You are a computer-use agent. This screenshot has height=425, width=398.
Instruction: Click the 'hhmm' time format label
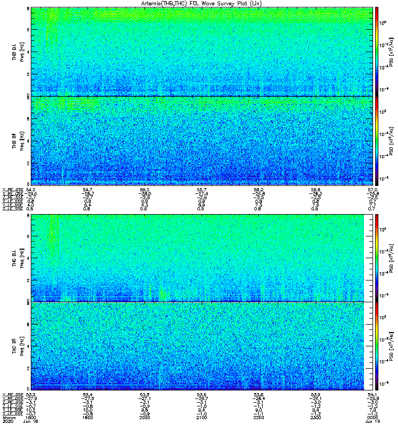(x=9, y=418)
